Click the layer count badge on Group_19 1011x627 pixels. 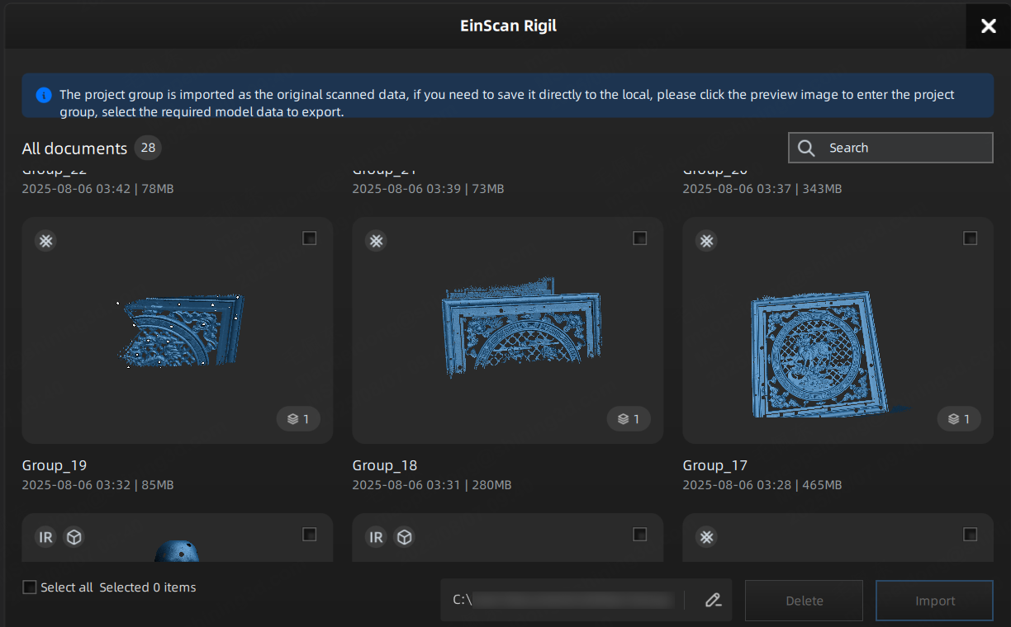(x=298, y=419)
